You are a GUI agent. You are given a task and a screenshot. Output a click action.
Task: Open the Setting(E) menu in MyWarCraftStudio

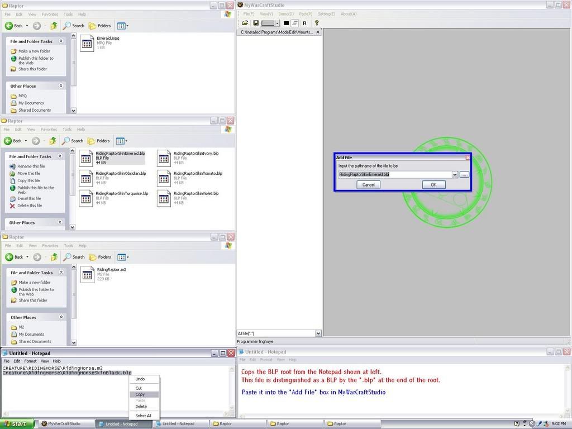[326, 14]
